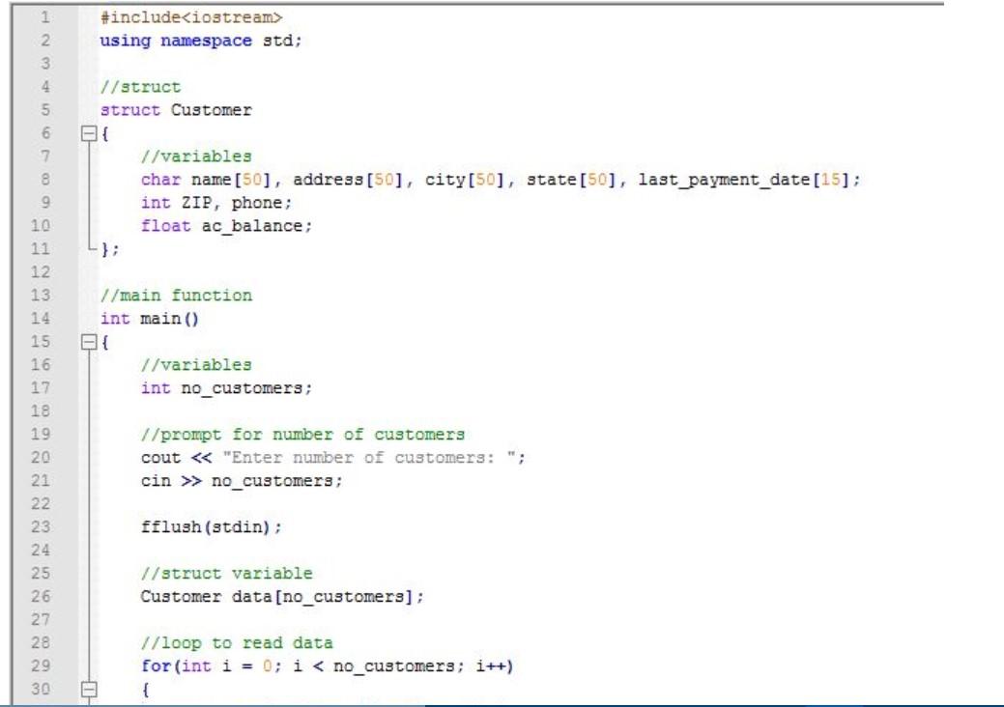
Task: Place cursor on 'int no_customers;' declaration
Action: pos(226,388)
